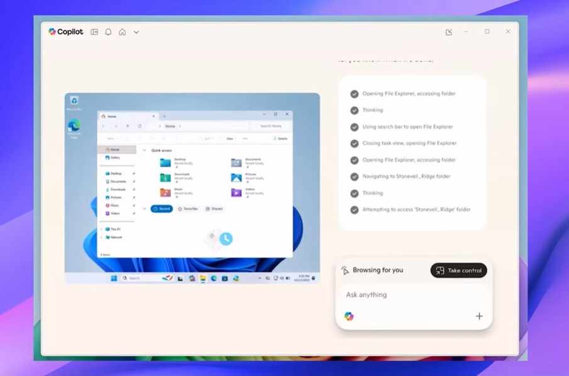Open the Copilot notifications bell icon

click(108, 31)
